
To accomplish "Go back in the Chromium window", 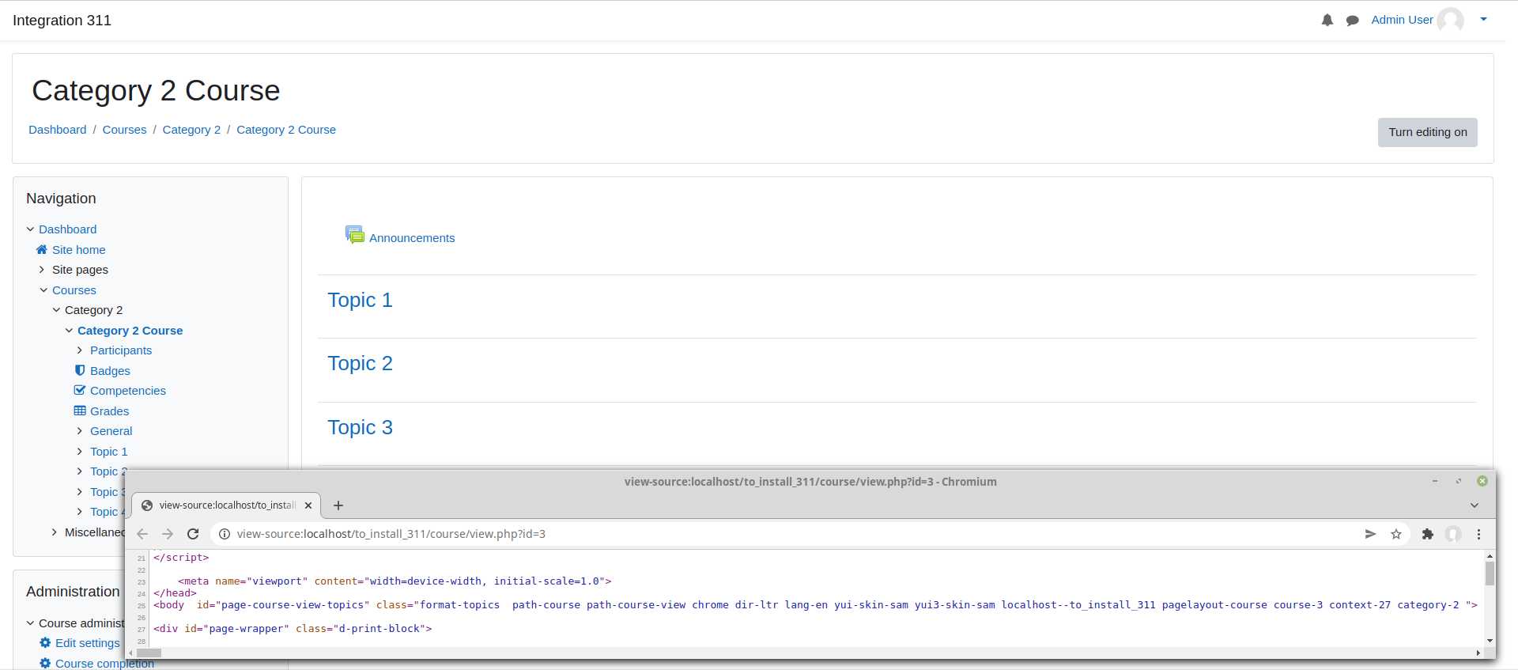I will (x=142, y=534).
